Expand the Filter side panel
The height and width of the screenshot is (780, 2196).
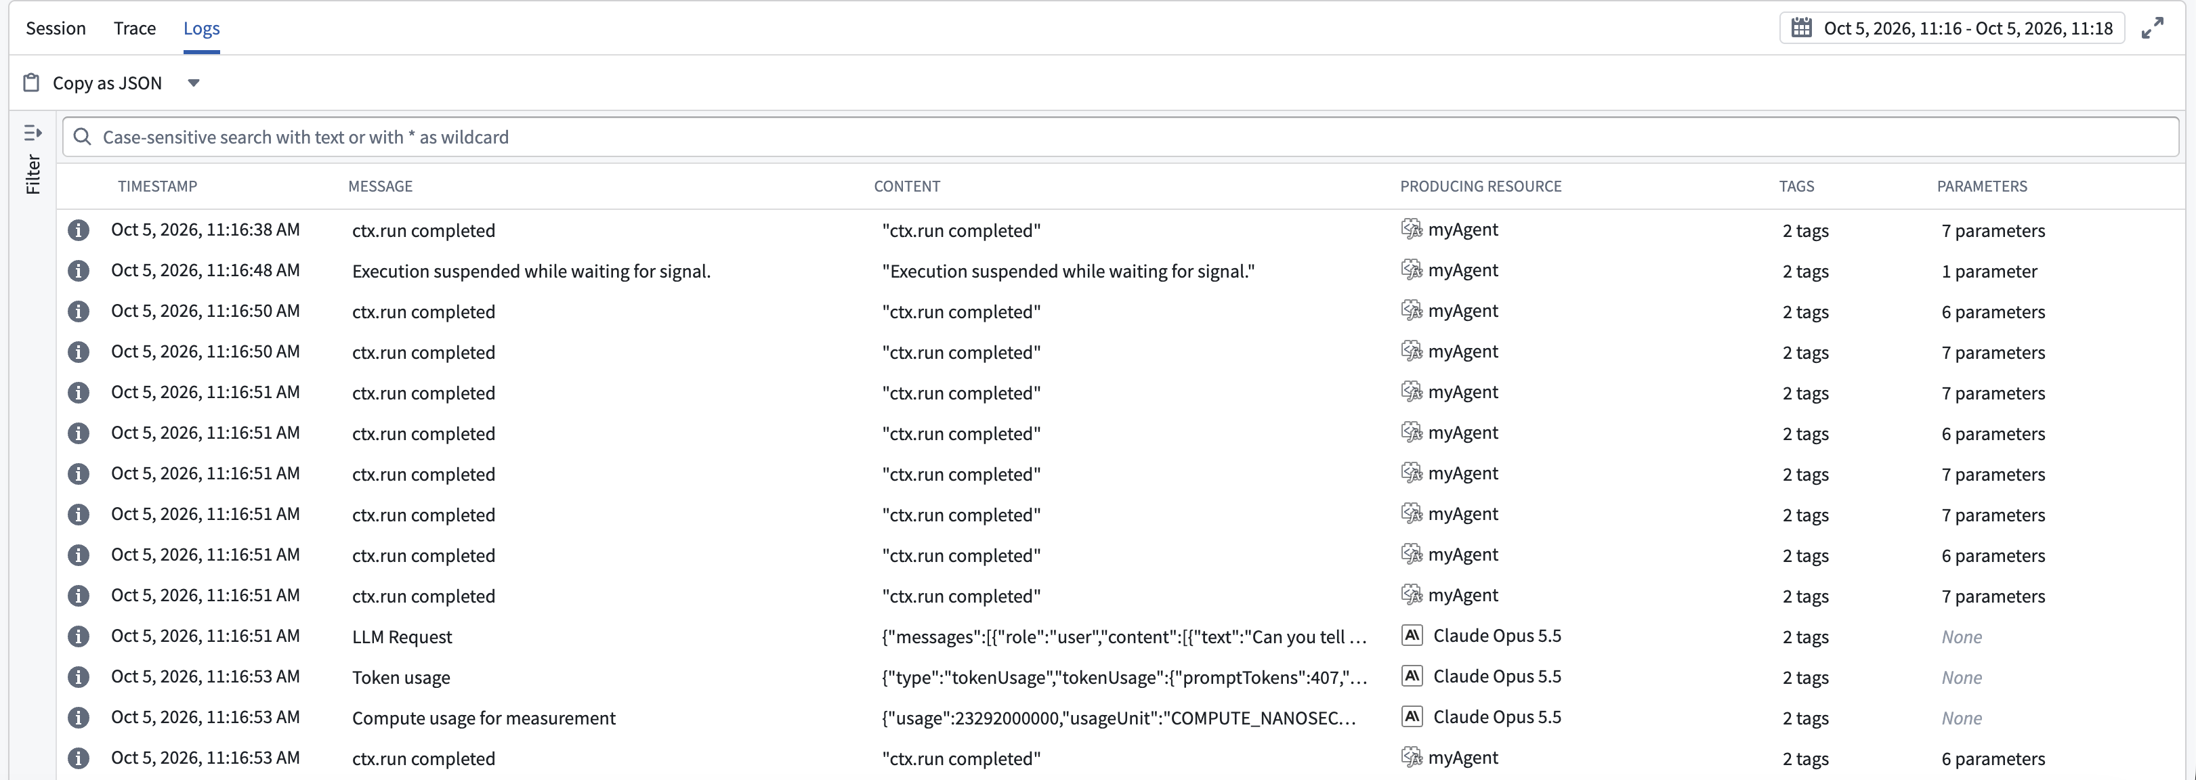[33, 158]
